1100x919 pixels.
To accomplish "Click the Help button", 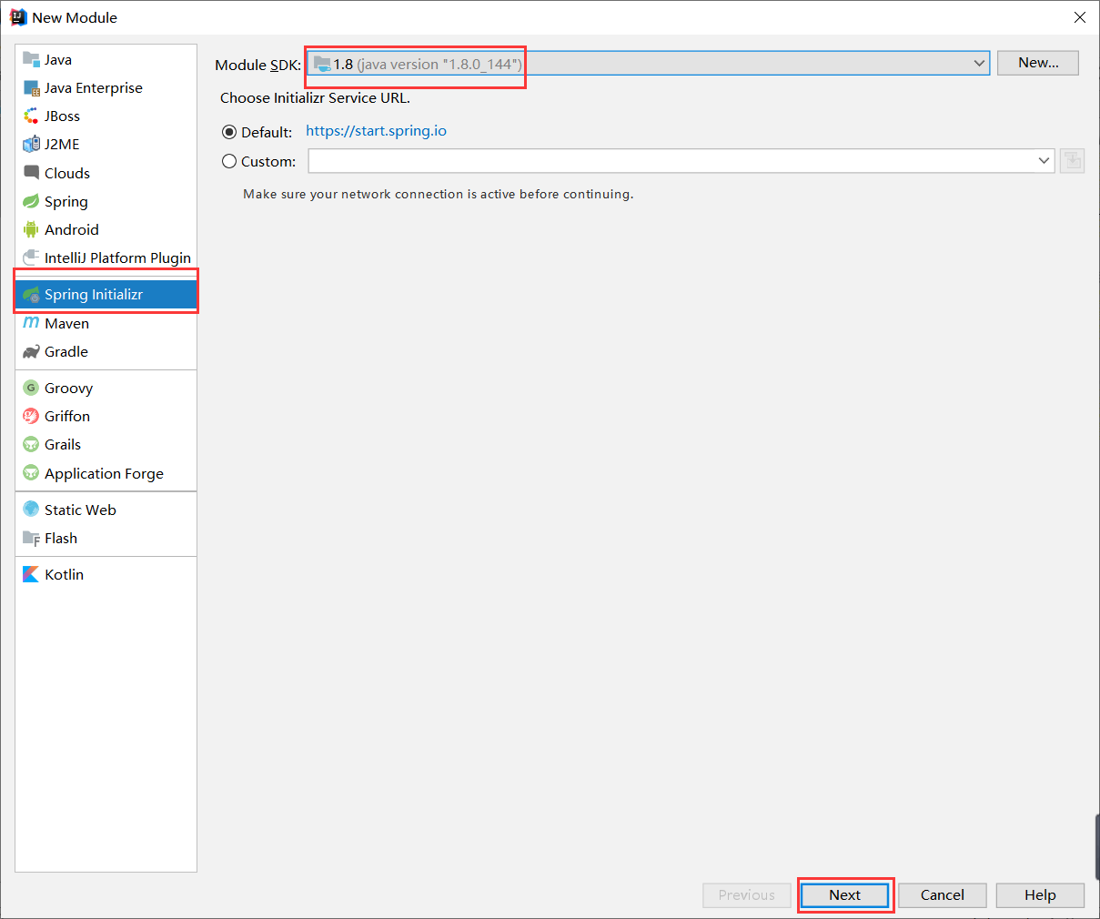I will tap(1040, 895).
